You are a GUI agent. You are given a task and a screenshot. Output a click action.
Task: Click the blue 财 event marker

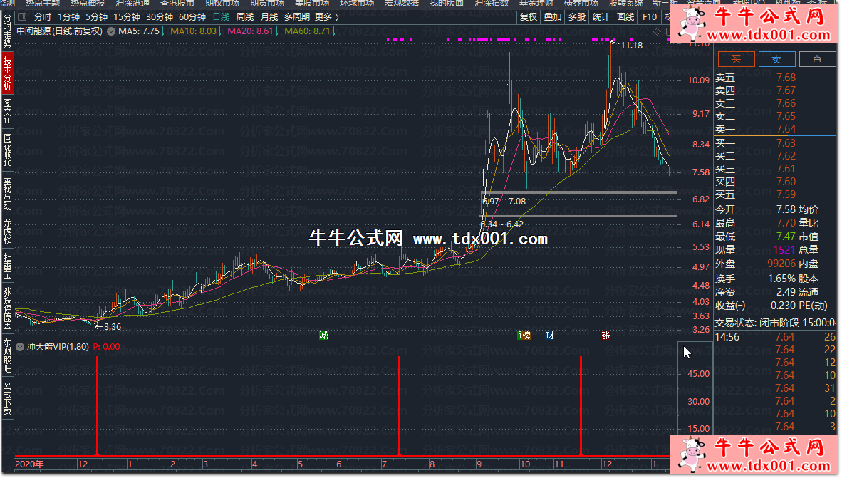point(549,335)
